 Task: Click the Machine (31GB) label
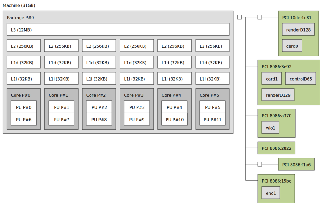19,6
